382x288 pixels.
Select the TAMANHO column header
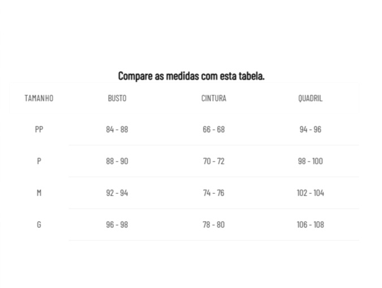point(39,98)
